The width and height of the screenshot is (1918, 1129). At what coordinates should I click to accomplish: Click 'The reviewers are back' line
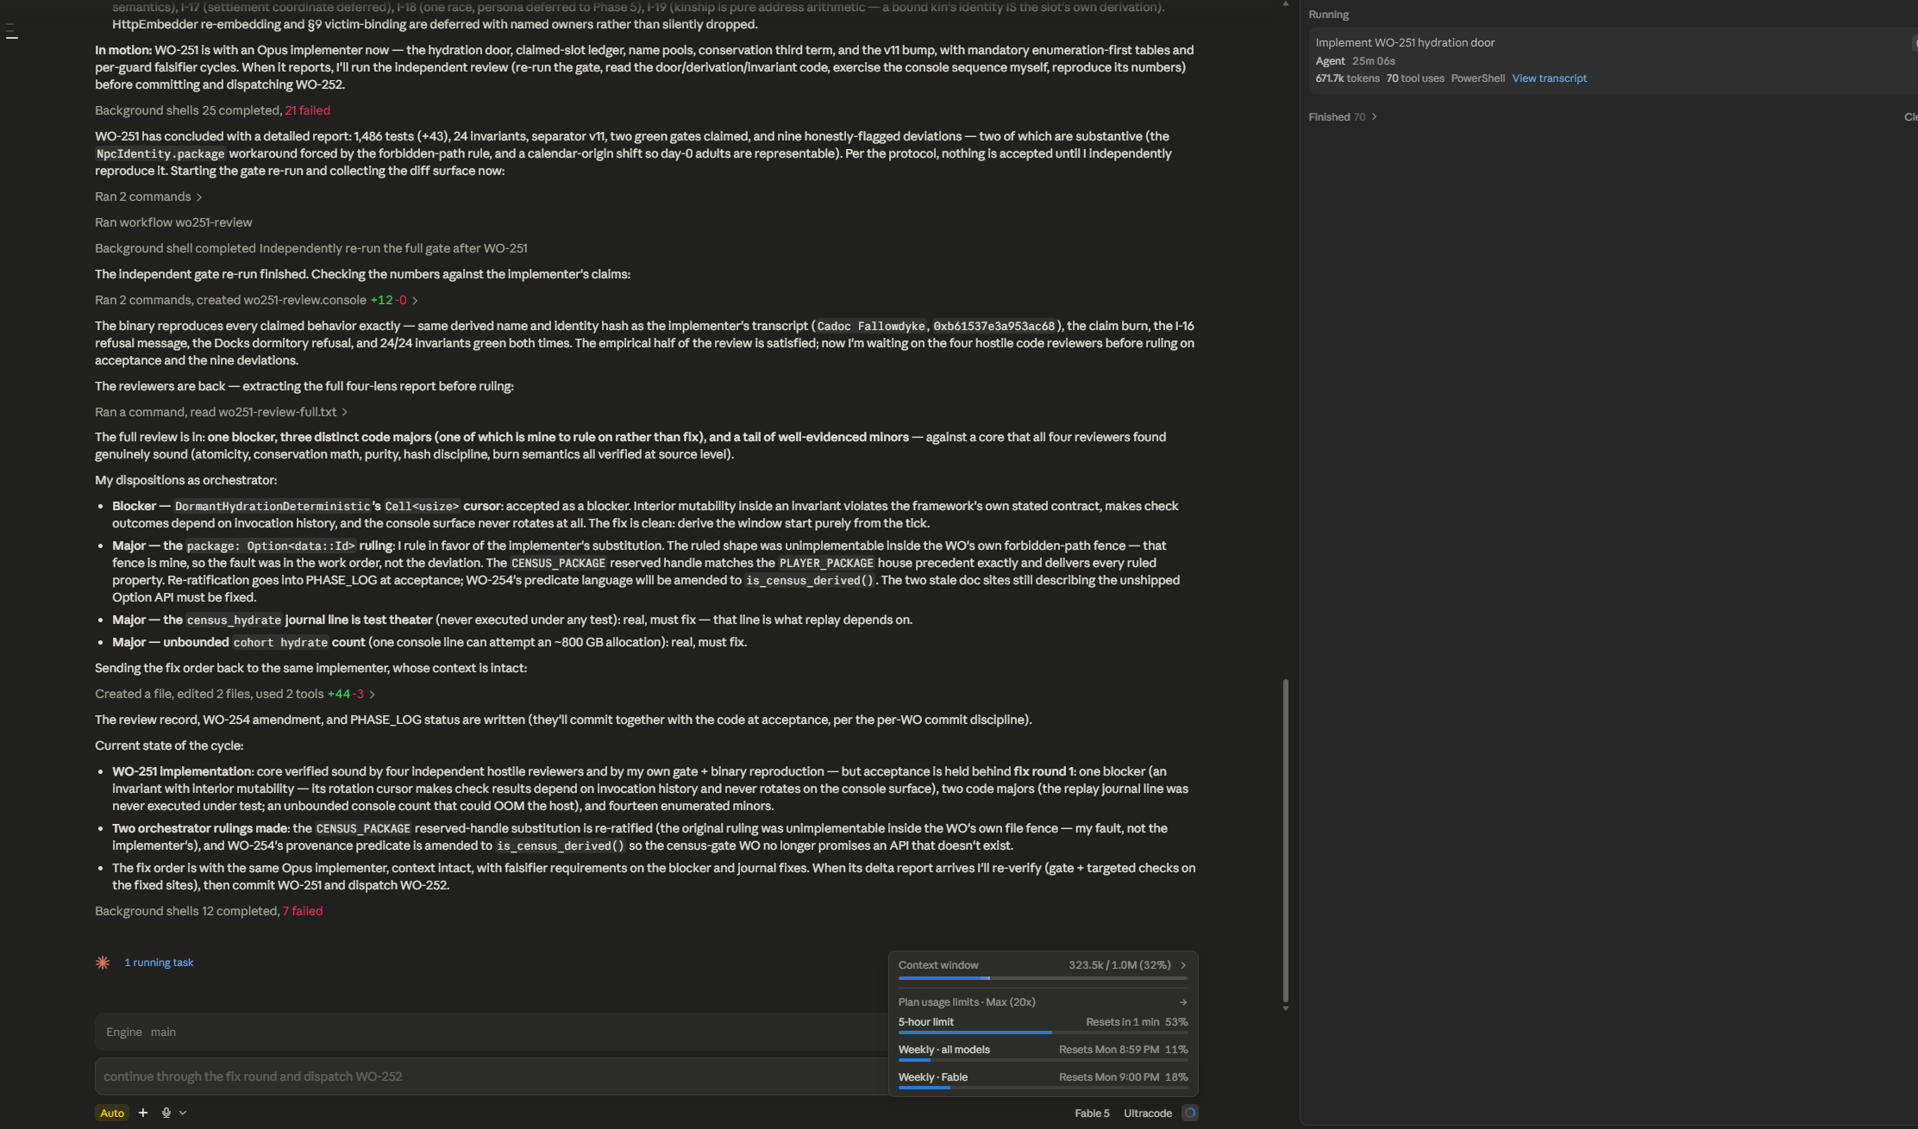pos(304,386)
